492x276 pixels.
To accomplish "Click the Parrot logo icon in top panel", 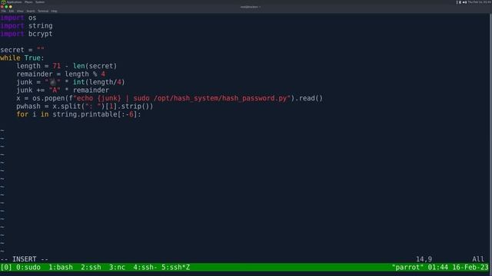I will [3, 2].
